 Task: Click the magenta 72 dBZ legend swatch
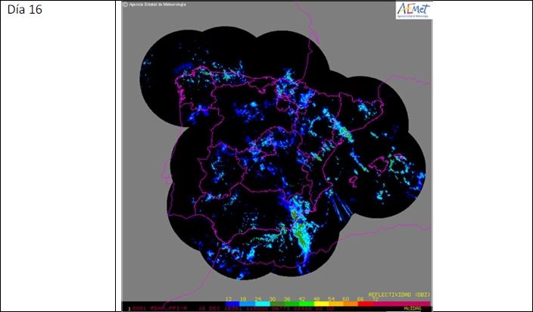(x=402, y=304)
